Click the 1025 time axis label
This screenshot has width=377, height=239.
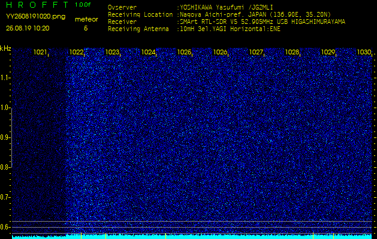click(184, 52)
